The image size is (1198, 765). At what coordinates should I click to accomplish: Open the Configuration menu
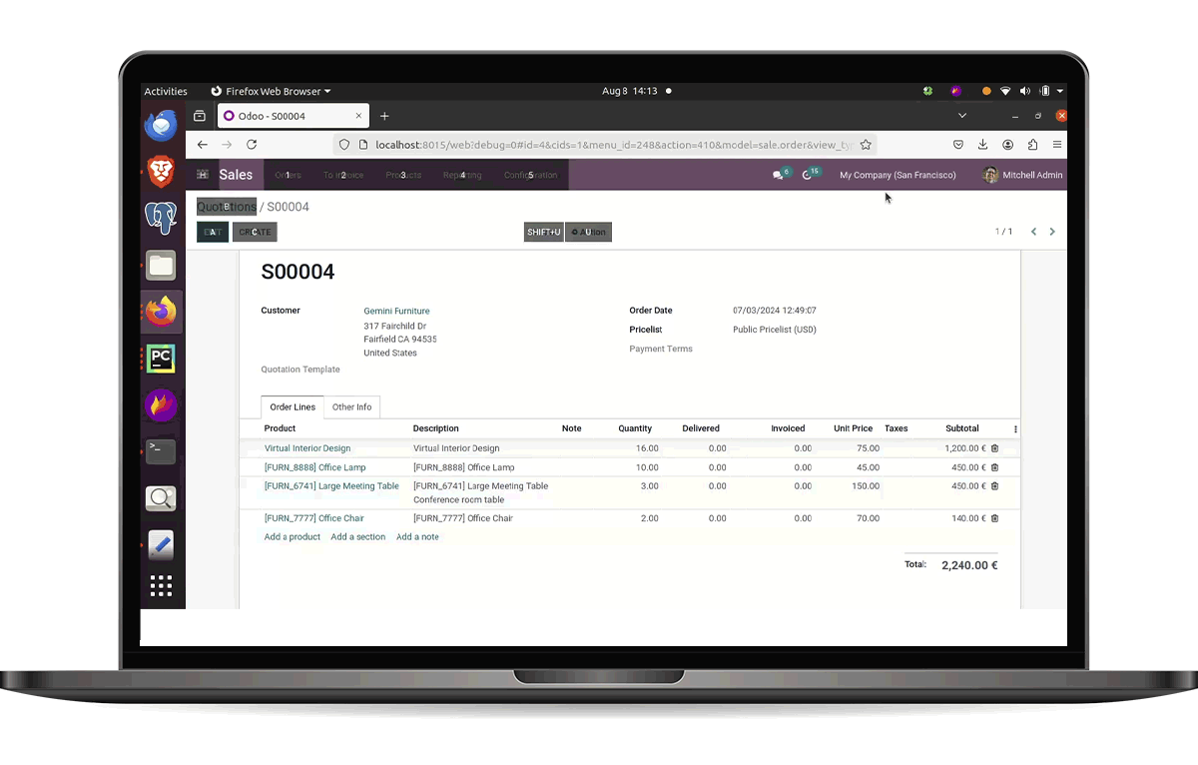click(x=530, y=175)
